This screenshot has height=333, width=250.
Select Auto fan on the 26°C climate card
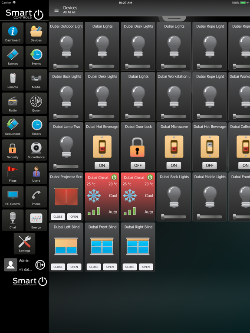pos(149,212)
